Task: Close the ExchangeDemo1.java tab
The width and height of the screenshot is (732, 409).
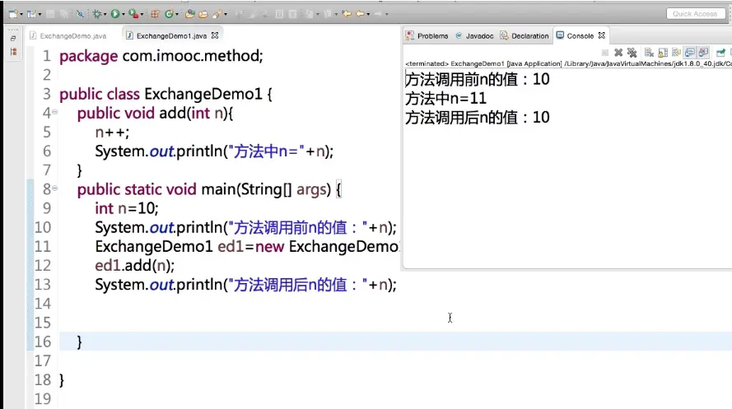Action: click(x=215, y=35)
